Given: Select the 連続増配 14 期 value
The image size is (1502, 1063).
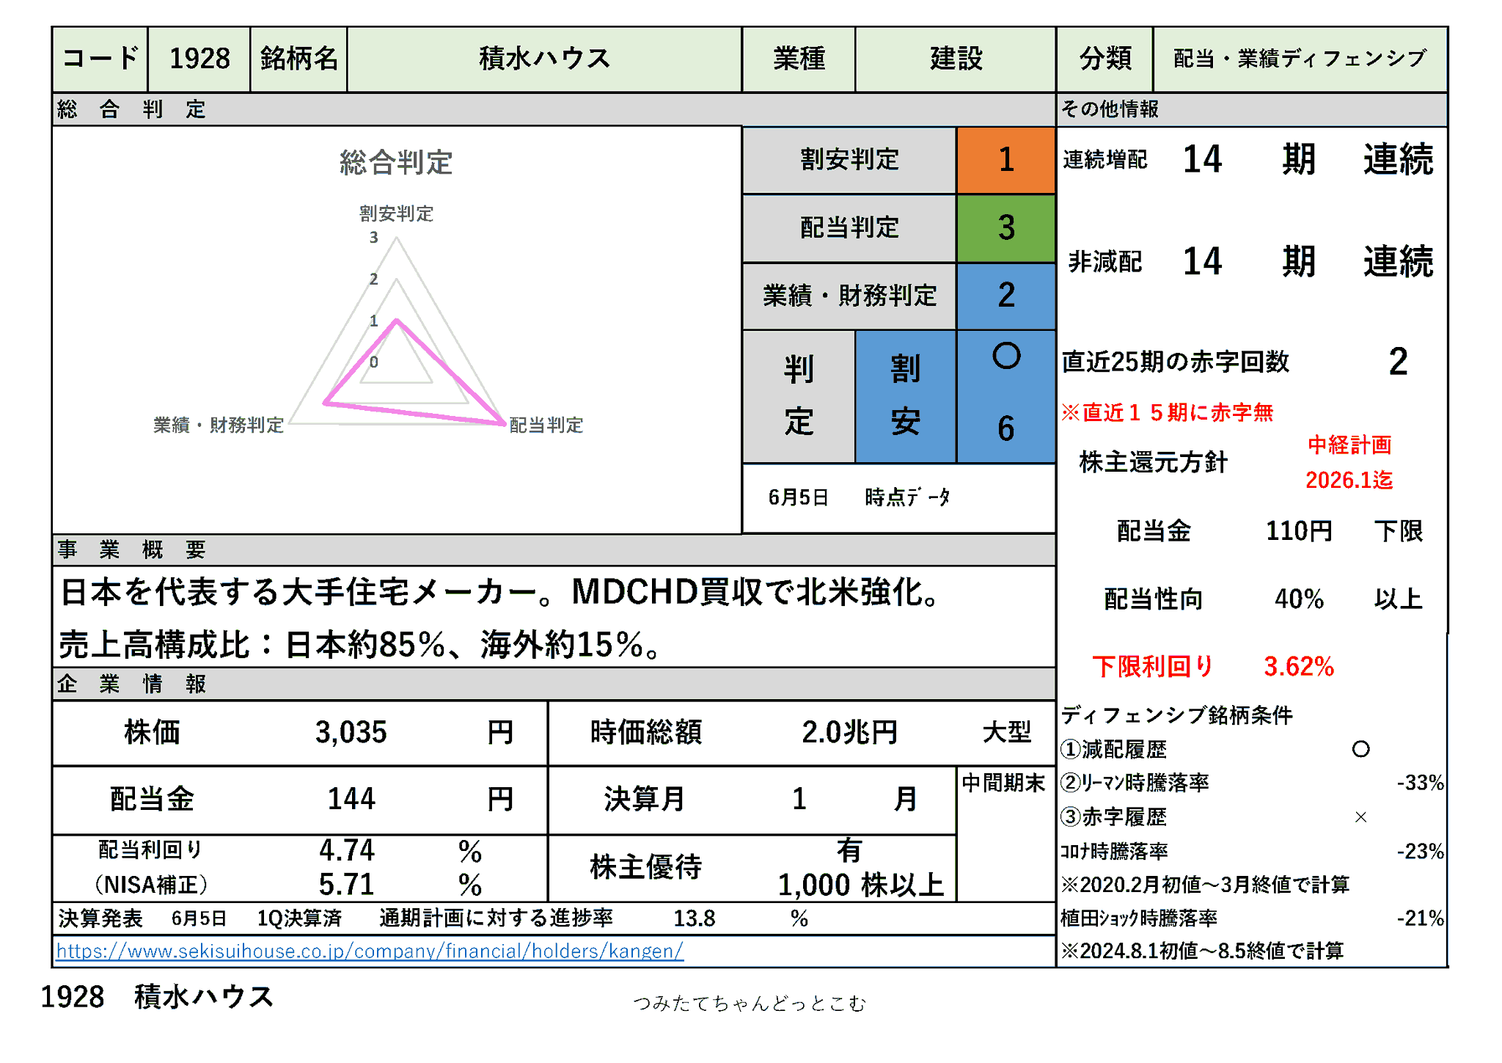Looking at the screenshot, I should [1203, 159].
